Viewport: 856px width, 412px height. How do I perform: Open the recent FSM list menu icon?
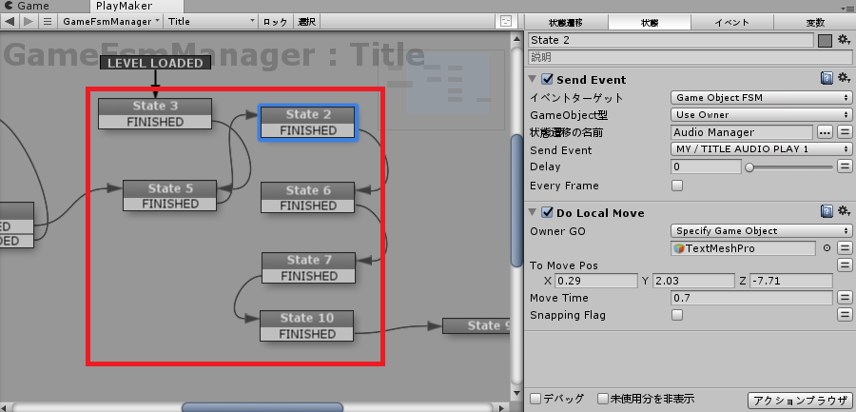coord(48,21)
